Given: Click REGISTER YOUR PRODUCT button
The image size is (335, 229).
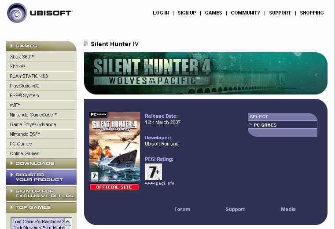Looking at the screenshot, I should [41, 177].
